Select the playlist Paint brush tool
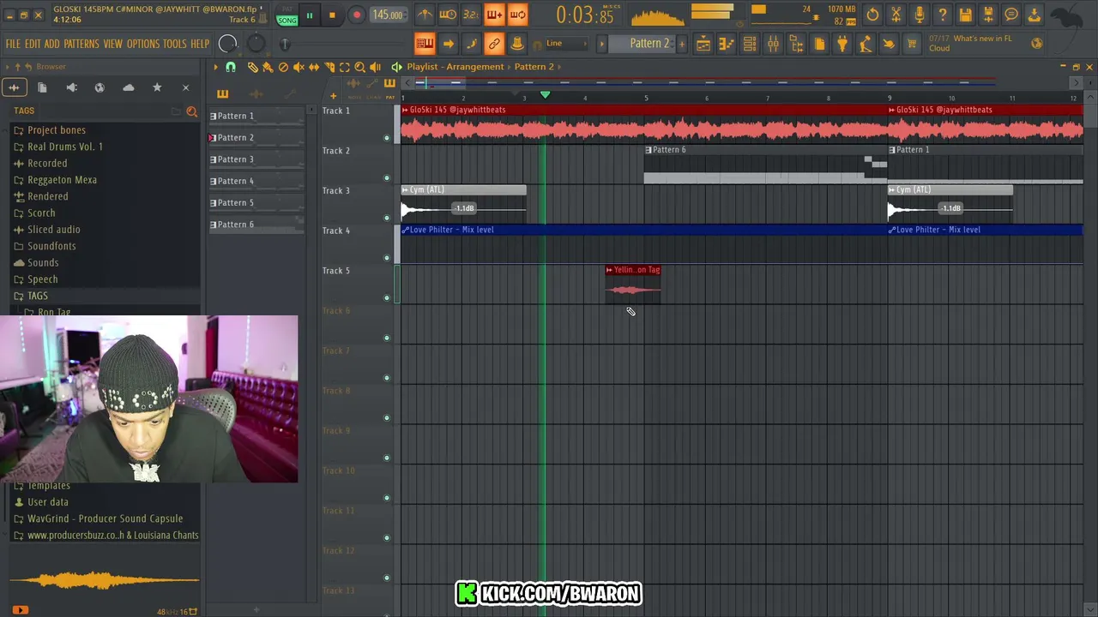 tap(268, 67)
